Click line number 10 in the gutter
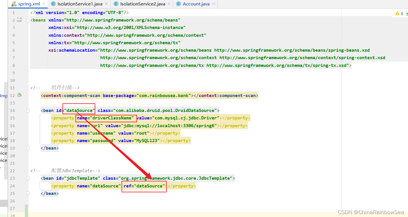This screenshot has height=217, width=408. coord(12,80)
